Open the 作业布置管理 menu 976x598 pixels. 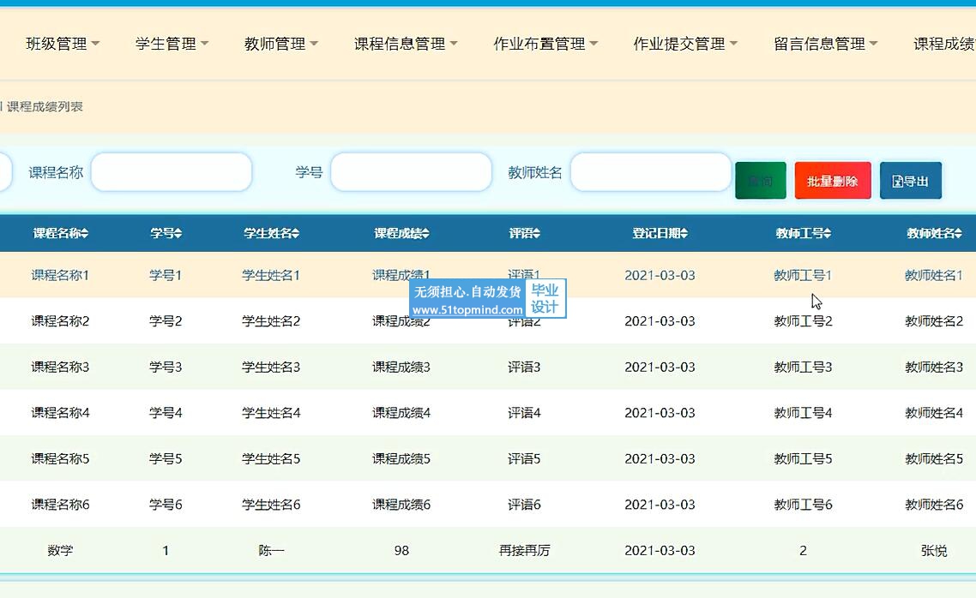pyautogui.click(x=545, y=44)
